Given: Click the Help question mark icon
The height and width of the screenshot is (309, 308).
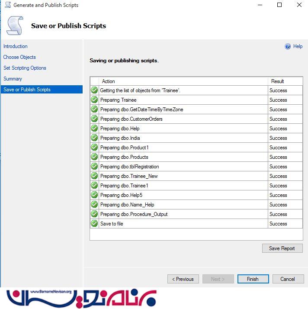Looking at the screenshot, I should 288,46.
